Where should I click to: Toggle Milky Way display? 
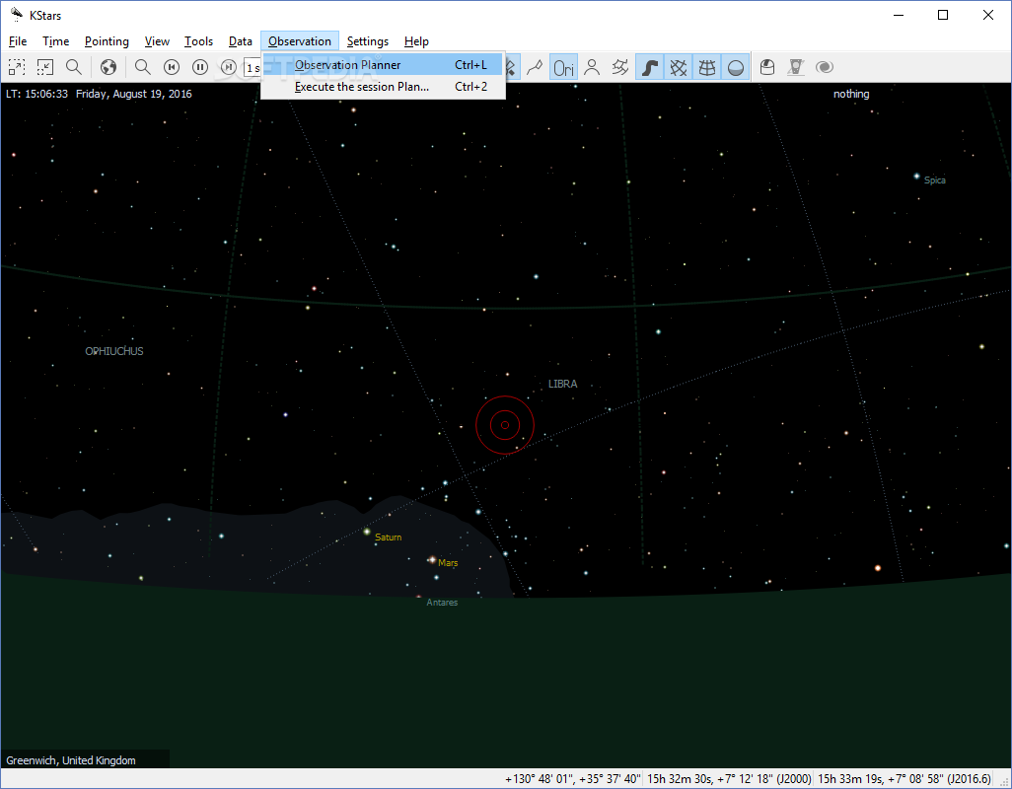(650, 67)
